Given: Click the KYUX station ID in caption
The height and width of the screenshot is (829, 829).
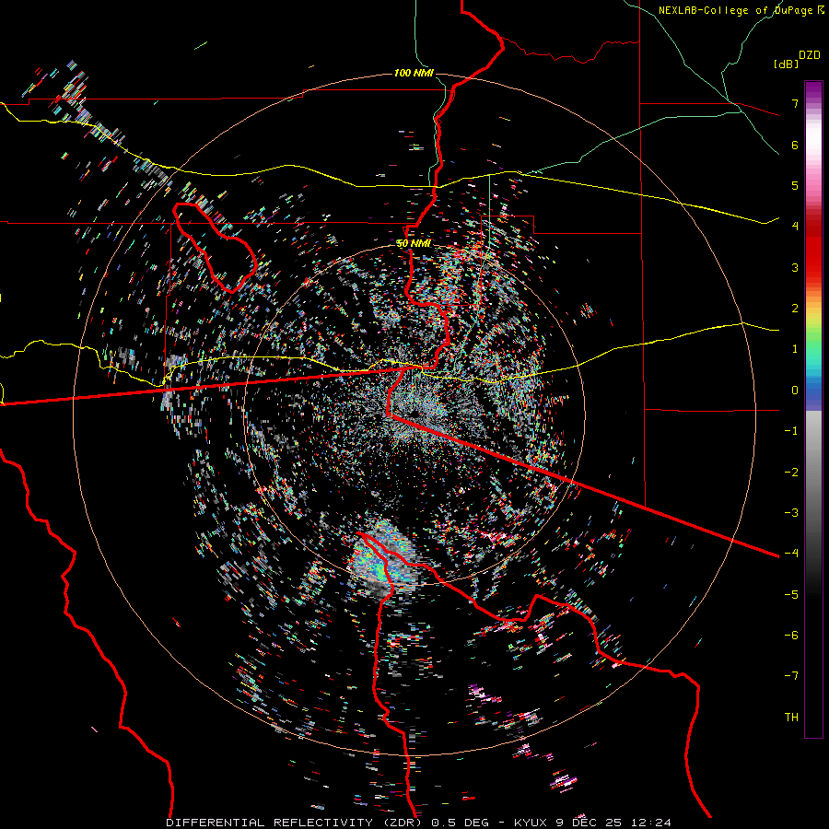Looking at the screenshot, I should pos(532,823).
